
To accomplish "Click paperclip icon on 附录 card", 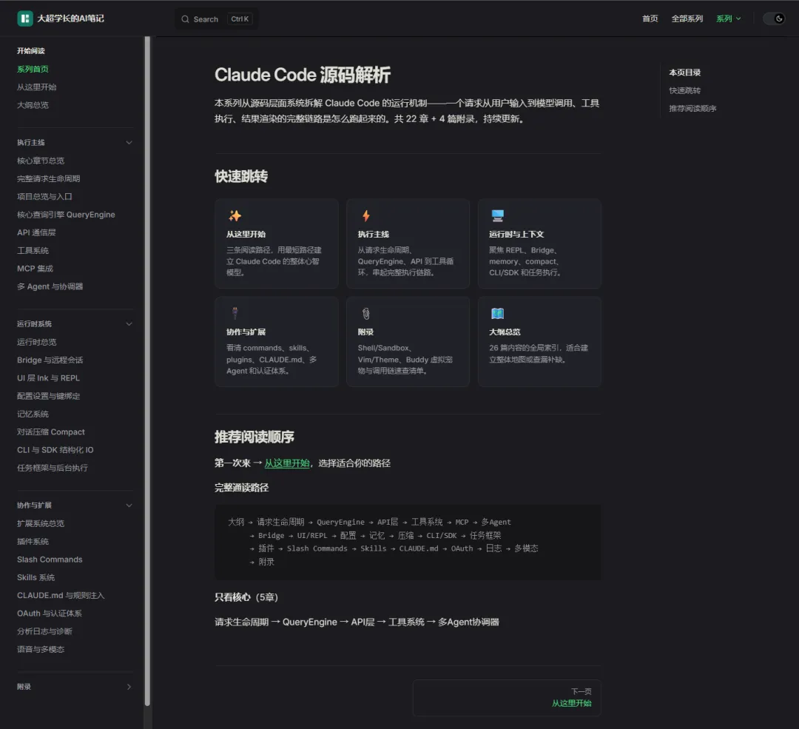I will pyautogui.click(x=365, y=314).
